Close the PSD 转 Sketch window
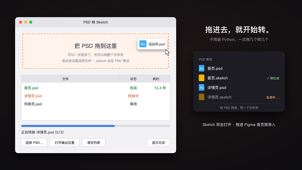 [x=21, y=22]
